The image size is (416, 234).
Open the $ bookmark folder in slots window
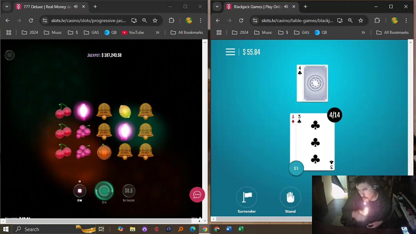click(73, 32)
